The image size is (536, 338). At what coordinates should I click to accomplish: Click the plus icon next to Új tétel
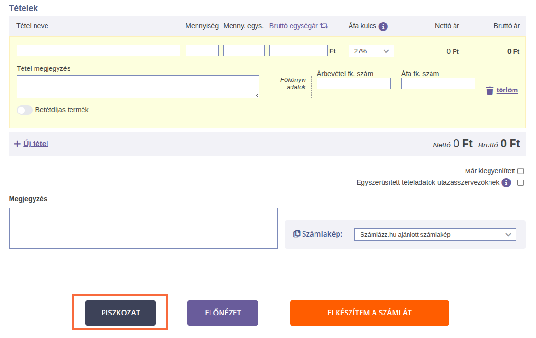click(x=17, y=144)
